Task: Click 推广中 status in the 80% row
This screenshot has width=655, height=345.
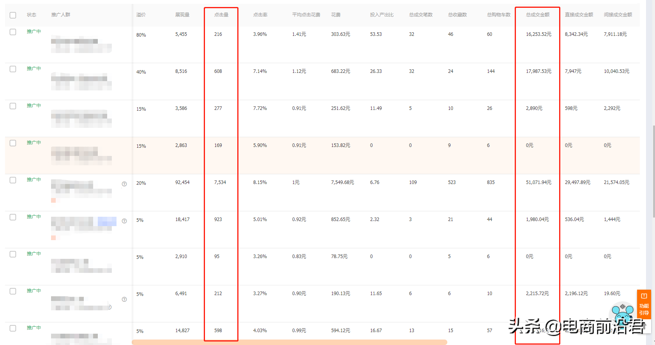Action: 34,32
